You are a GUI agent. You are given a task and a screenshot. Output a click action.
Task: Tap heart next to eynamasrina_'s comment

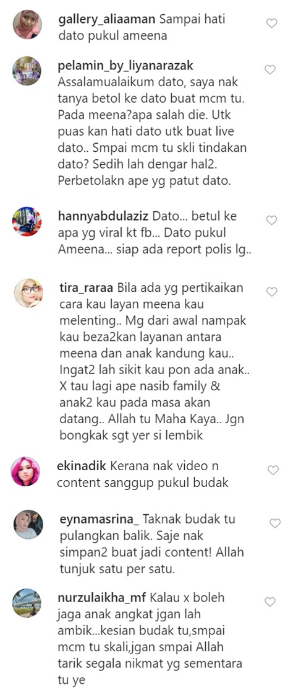[x=274, y=523]
